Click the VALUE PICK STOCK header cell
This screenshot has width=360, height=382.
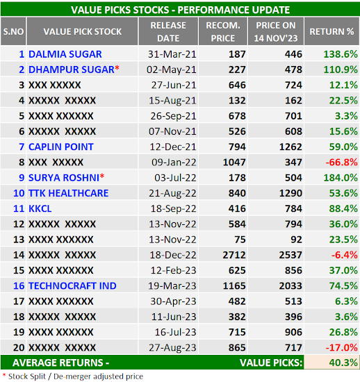point(82,31)
